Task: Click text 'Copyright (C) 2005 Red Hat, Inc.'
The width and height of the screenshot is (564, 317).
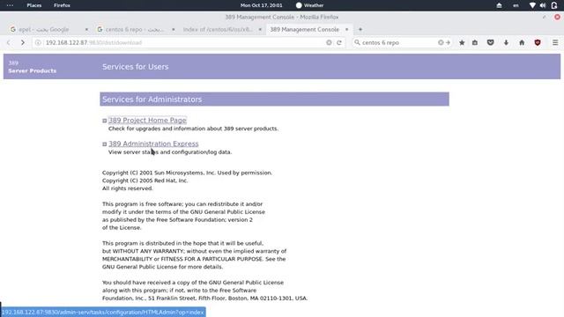Action: coord(145,181)
